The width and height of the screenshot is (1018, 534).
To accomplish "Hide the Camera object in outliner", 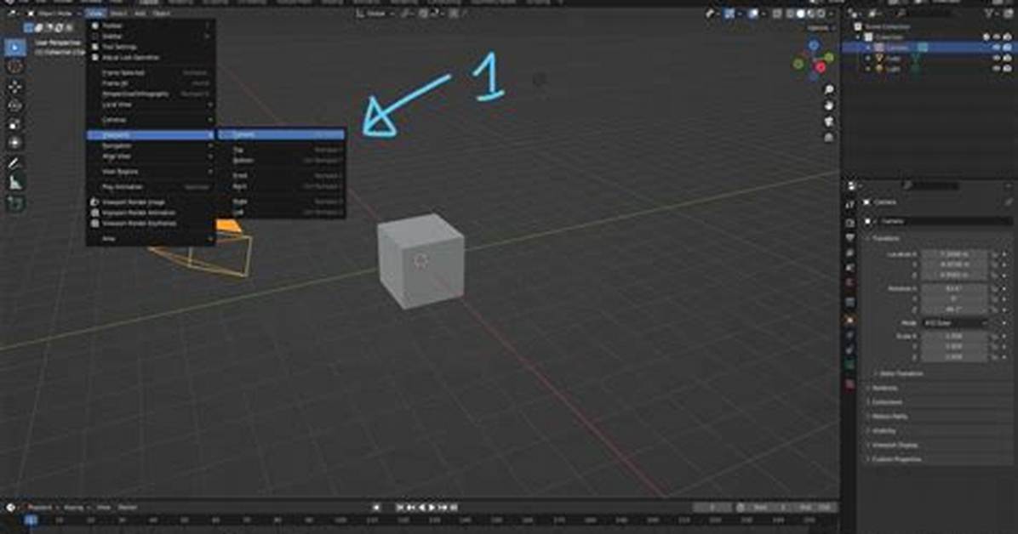I will tap(998, 48).
